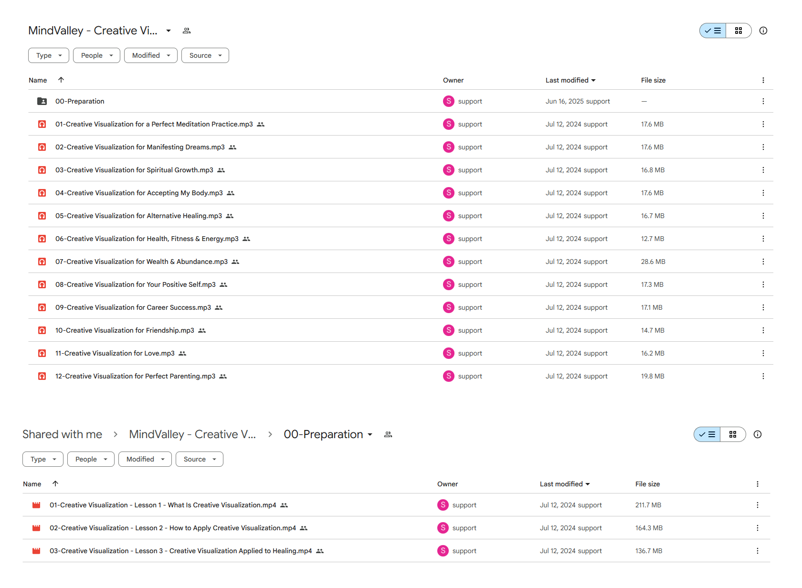Switch top folder to list layout
The image size is (802, 588).
pyautogui.click(x=713, y=31)
